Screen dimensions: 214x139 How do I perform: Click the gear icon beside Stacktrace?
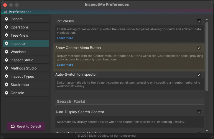coord(6,84)
